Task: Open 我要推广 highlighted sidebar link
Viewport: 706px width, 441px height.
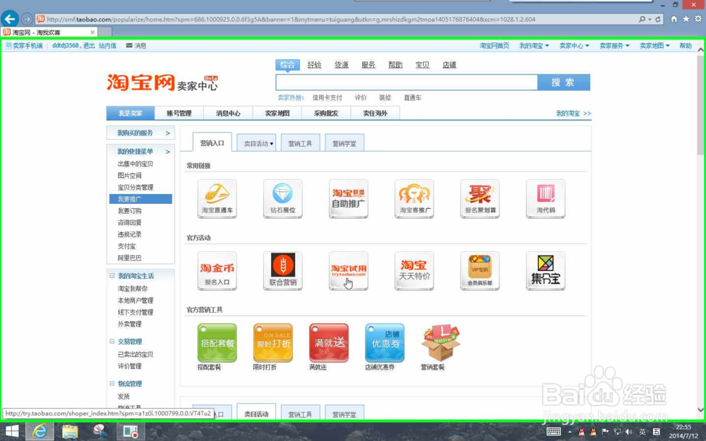Action: coord(140,199)
